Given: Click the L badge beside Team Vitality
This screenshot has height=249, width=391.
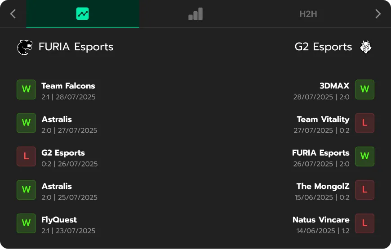Looking at the screenshot, I should click(364, 123).
